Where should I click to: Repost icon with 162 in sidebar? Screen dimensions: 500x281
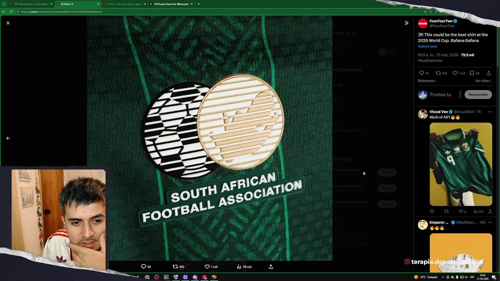(438, 73)
